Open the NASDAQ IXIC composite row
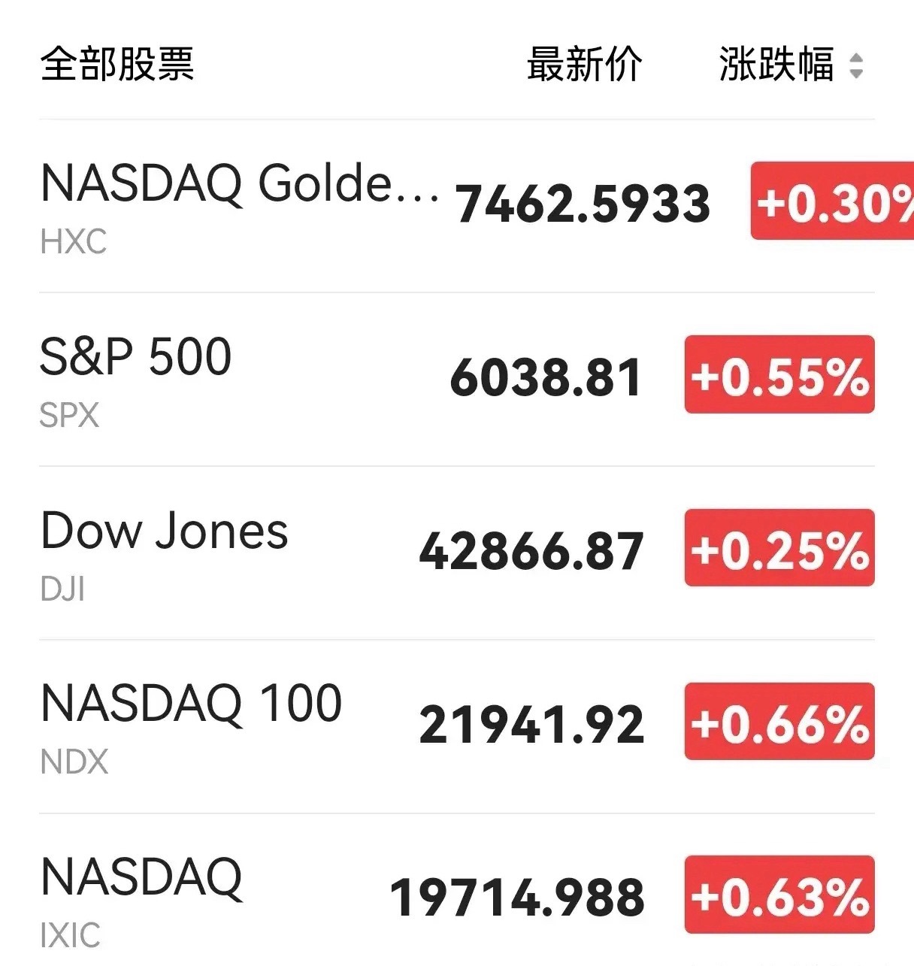The height and width of the screenshot is (966, 914). pos(457,891)
